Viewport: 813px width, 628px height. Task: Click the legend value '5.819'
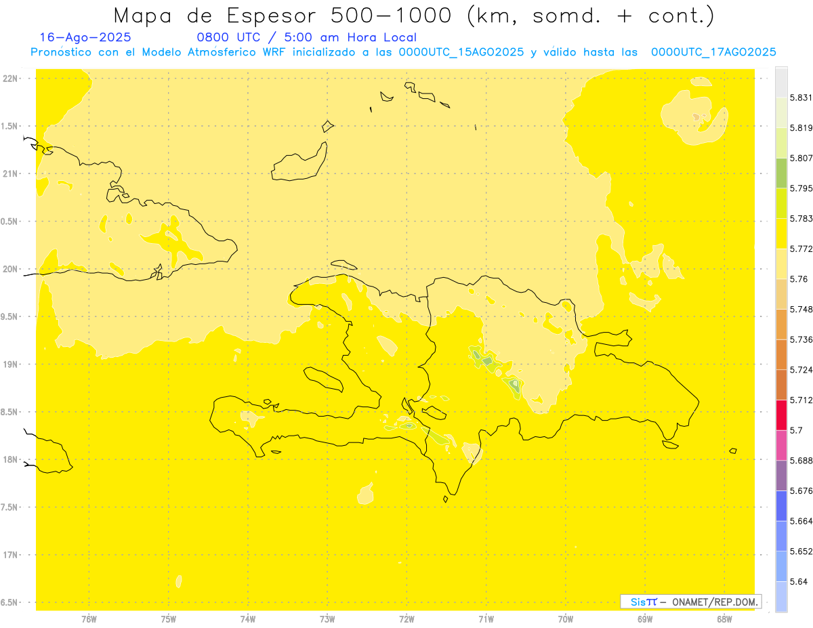click(801, 128)
